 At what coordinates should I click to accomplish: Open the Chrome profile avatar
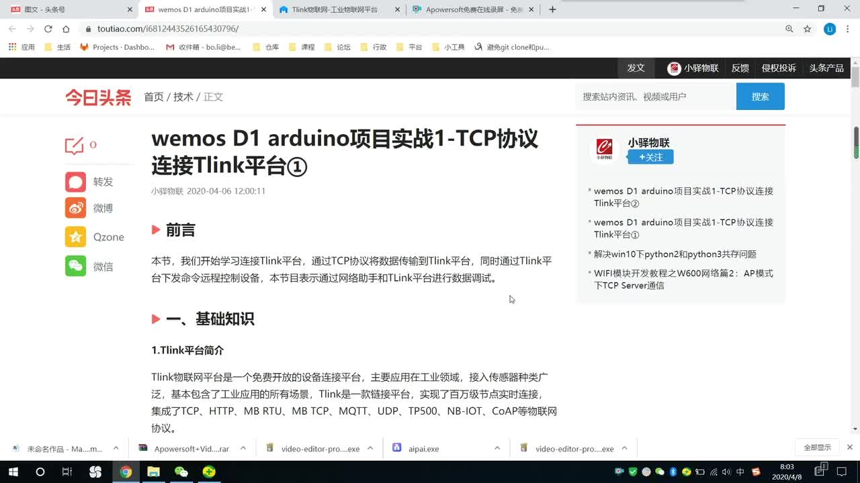(830, 29)
